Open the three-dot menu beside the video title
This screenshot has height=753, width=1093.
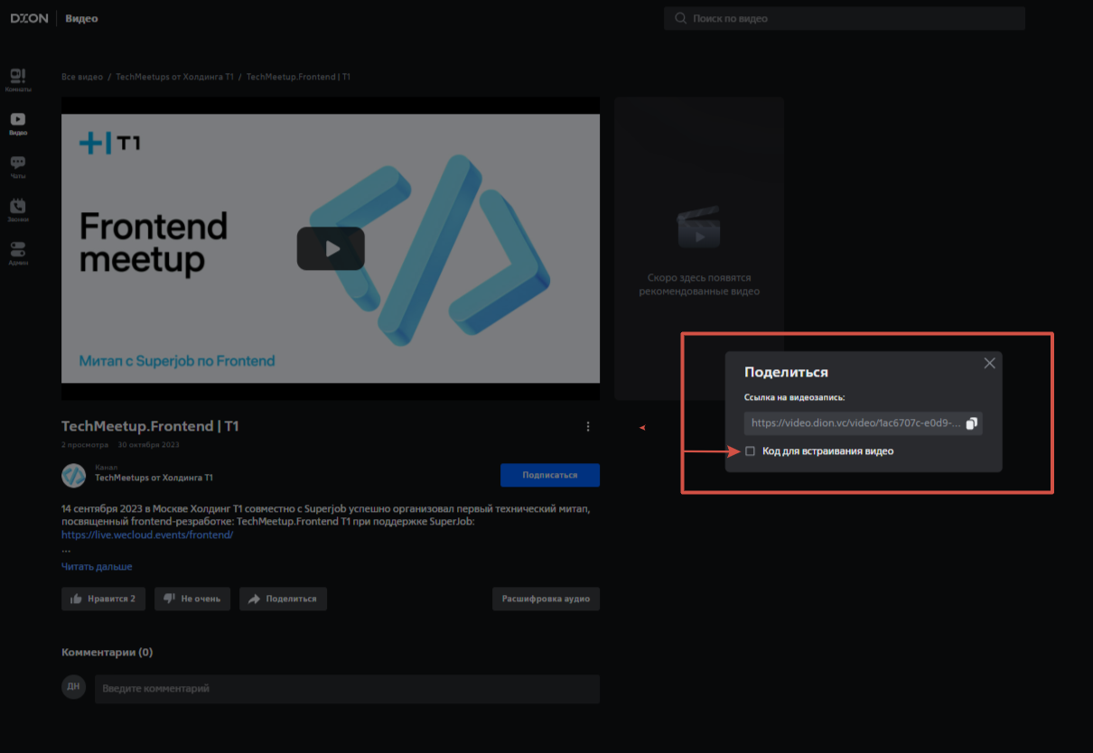point(588,426)
